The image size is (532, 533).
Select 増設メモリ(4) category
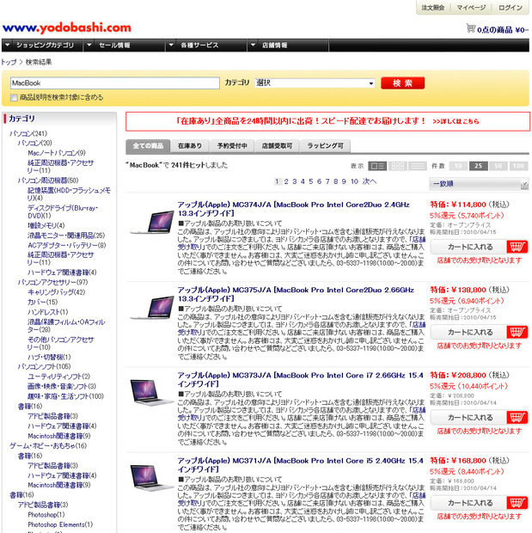pos(46,226)
